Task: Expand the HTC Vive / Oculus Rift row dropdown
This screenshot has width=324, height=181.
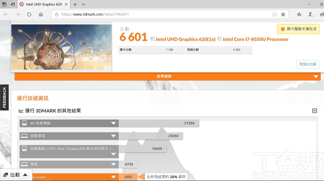Action: pyautogui.click(x=113, y=154)
